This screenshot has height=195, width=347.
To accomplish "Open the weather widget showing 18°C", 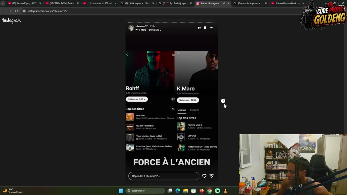I will 13,191.
